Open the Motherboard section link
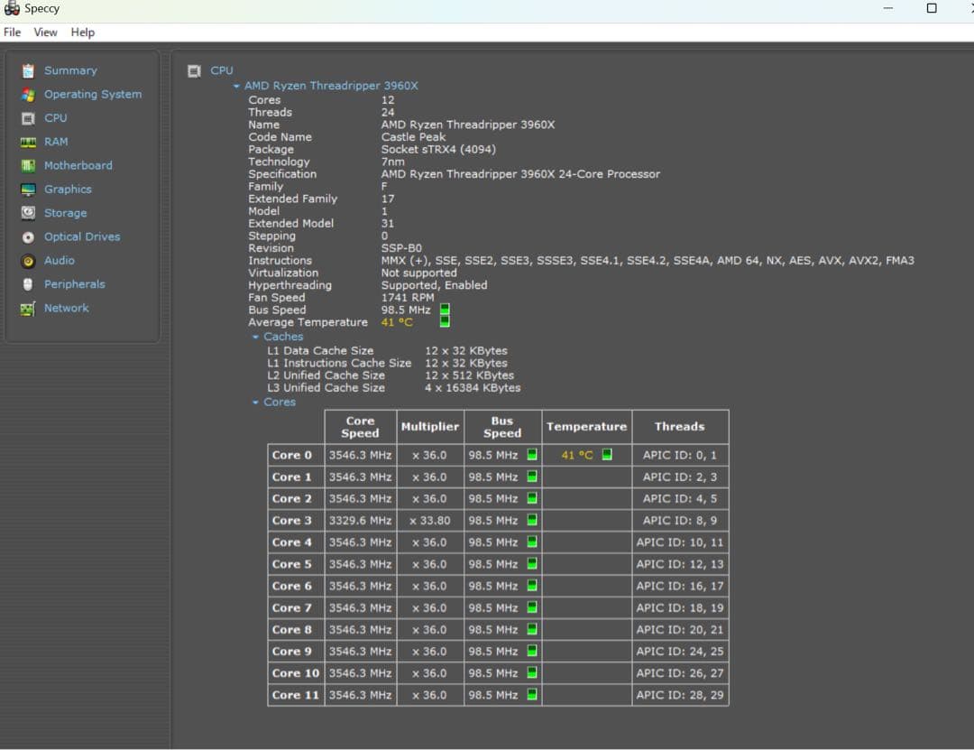 coord(78,166)
